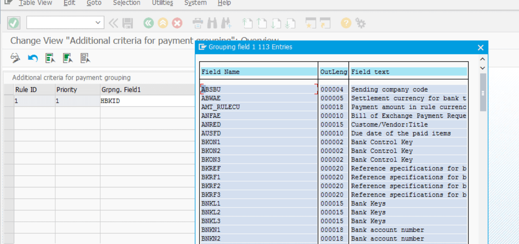Click the blue Undo change arrow icon

tap(33, 58)
